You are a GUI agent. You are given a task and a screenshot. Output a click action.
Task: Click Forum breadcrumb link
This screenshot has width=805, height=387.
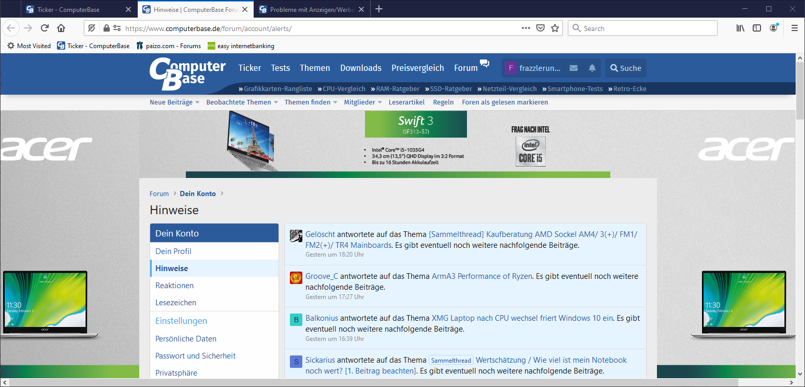tap(159, 193)
